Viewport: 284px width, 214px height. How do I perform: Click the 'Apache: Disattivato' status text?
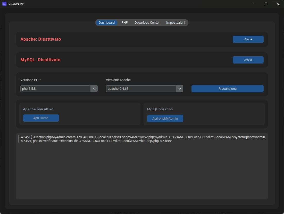pyautogui.click(x=40, y=39)
